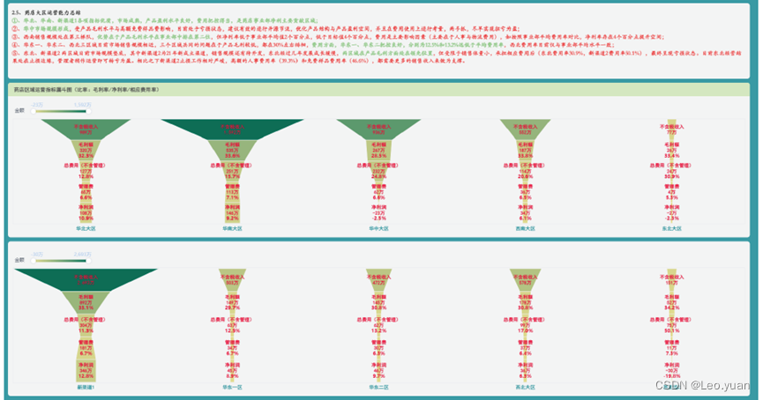Select the 毛利额 segment of the 新渠道1 funnel

86,302
